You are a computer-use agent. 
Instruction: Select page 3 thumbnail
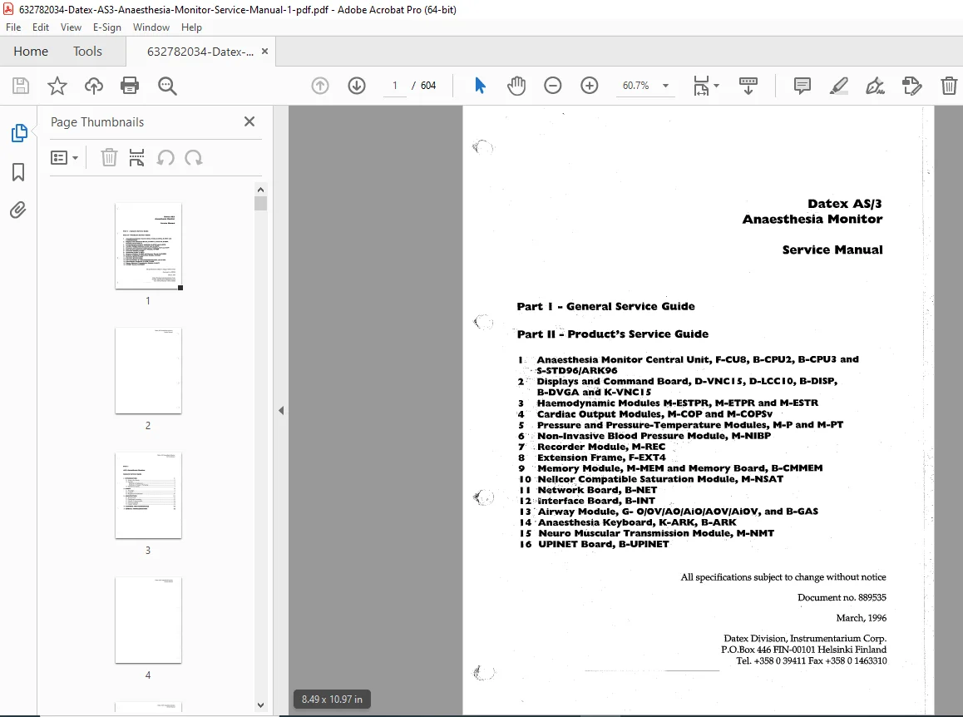(x=148, y=495)
